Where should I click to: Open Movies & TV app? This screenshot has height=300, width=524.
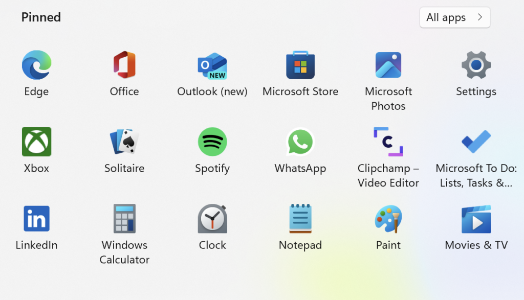tap(476, 219)
